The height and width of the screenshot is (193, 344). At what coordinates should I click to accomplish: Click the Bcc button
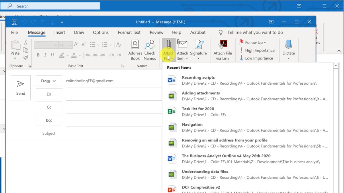pyautogui.click(x=49, y=120)
